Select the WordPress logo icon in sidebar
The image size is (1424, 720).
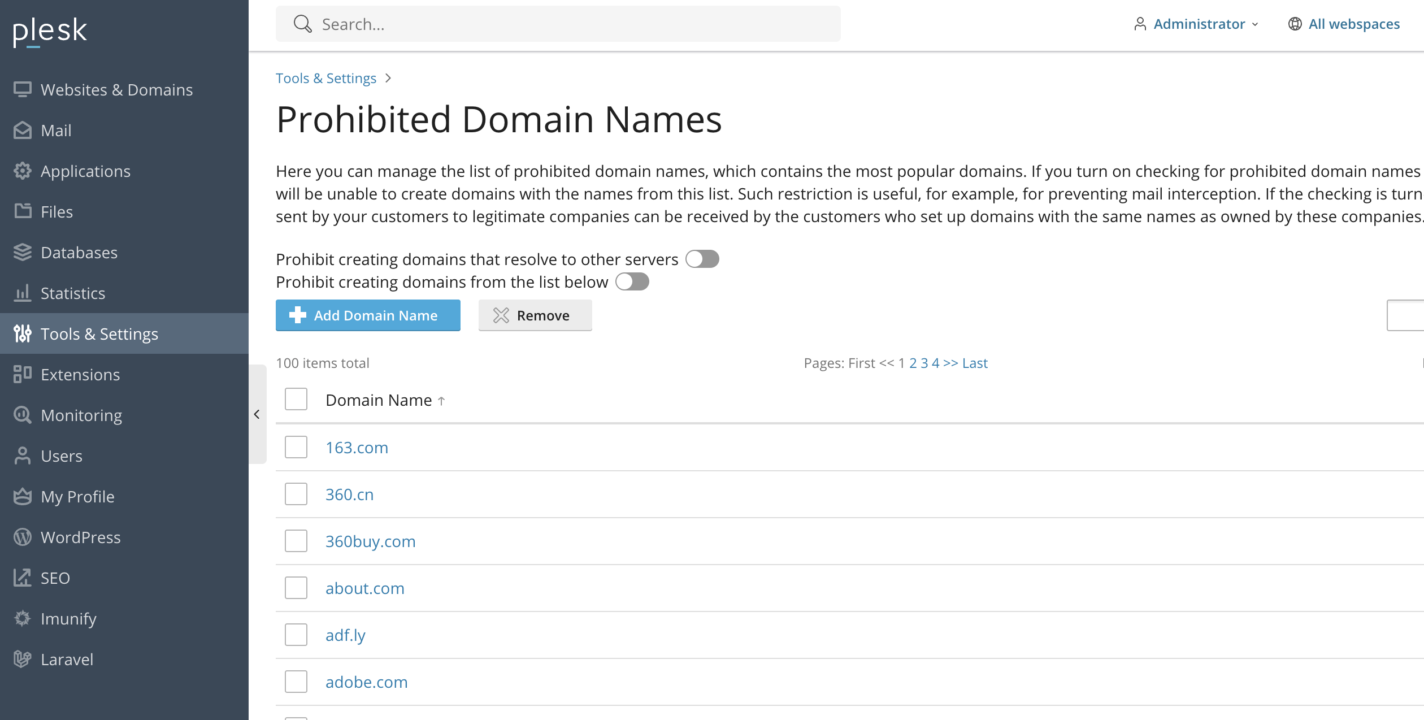click(x=23, y=537)
